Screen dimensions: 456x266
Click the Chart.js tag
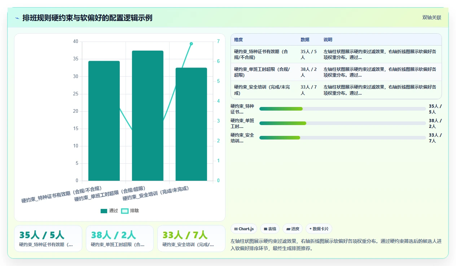[x=244, y=229]
